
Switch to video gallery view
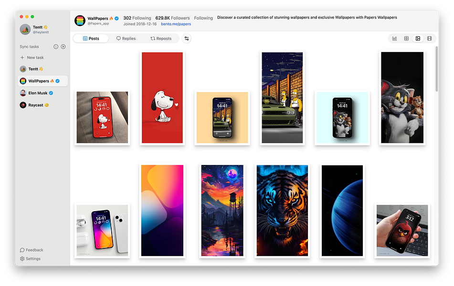pyautogui.click(x=429, y=39)
